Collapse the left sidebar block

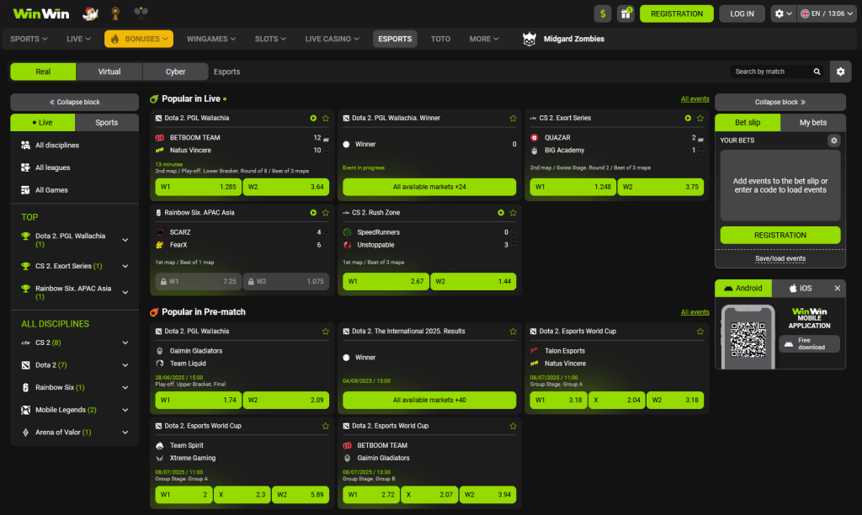tap(74, 102)
